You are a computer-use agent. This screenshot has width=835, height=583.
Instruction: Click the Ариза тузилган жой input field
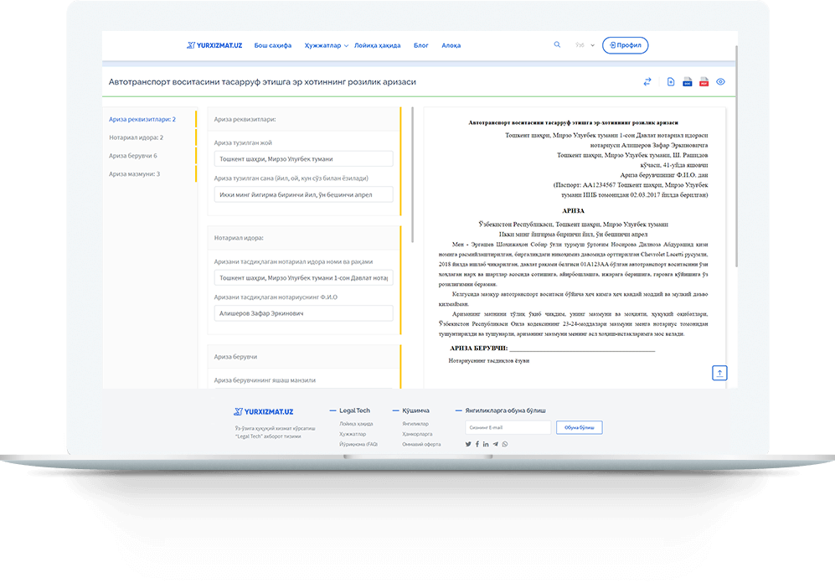click(x=303, y=158)
